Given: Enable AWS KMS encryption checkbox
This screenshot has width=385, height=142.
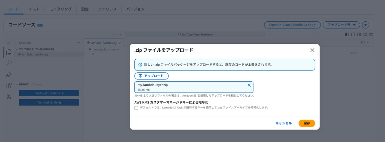Looking at the screenshot, I should (x=136, y=108).
